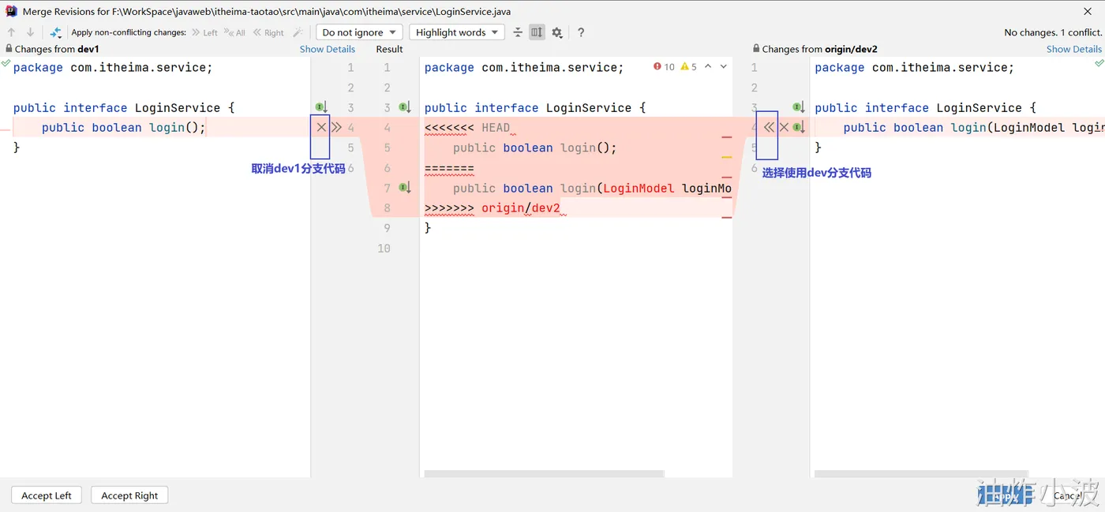
Task: Click 'package com.itheima.service;' in left pane
Action: [113, 68]
